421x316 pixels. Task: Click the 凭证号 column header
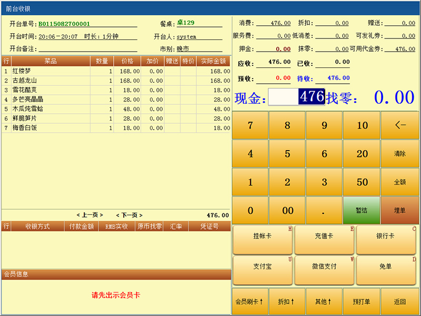coord(209,226)
